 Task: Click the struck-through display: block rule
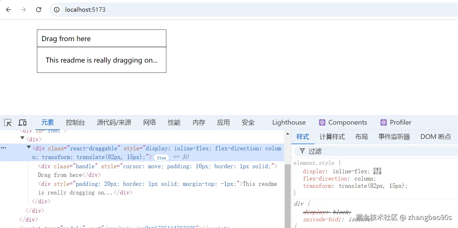pyautogui.click(x=327, y=212)
